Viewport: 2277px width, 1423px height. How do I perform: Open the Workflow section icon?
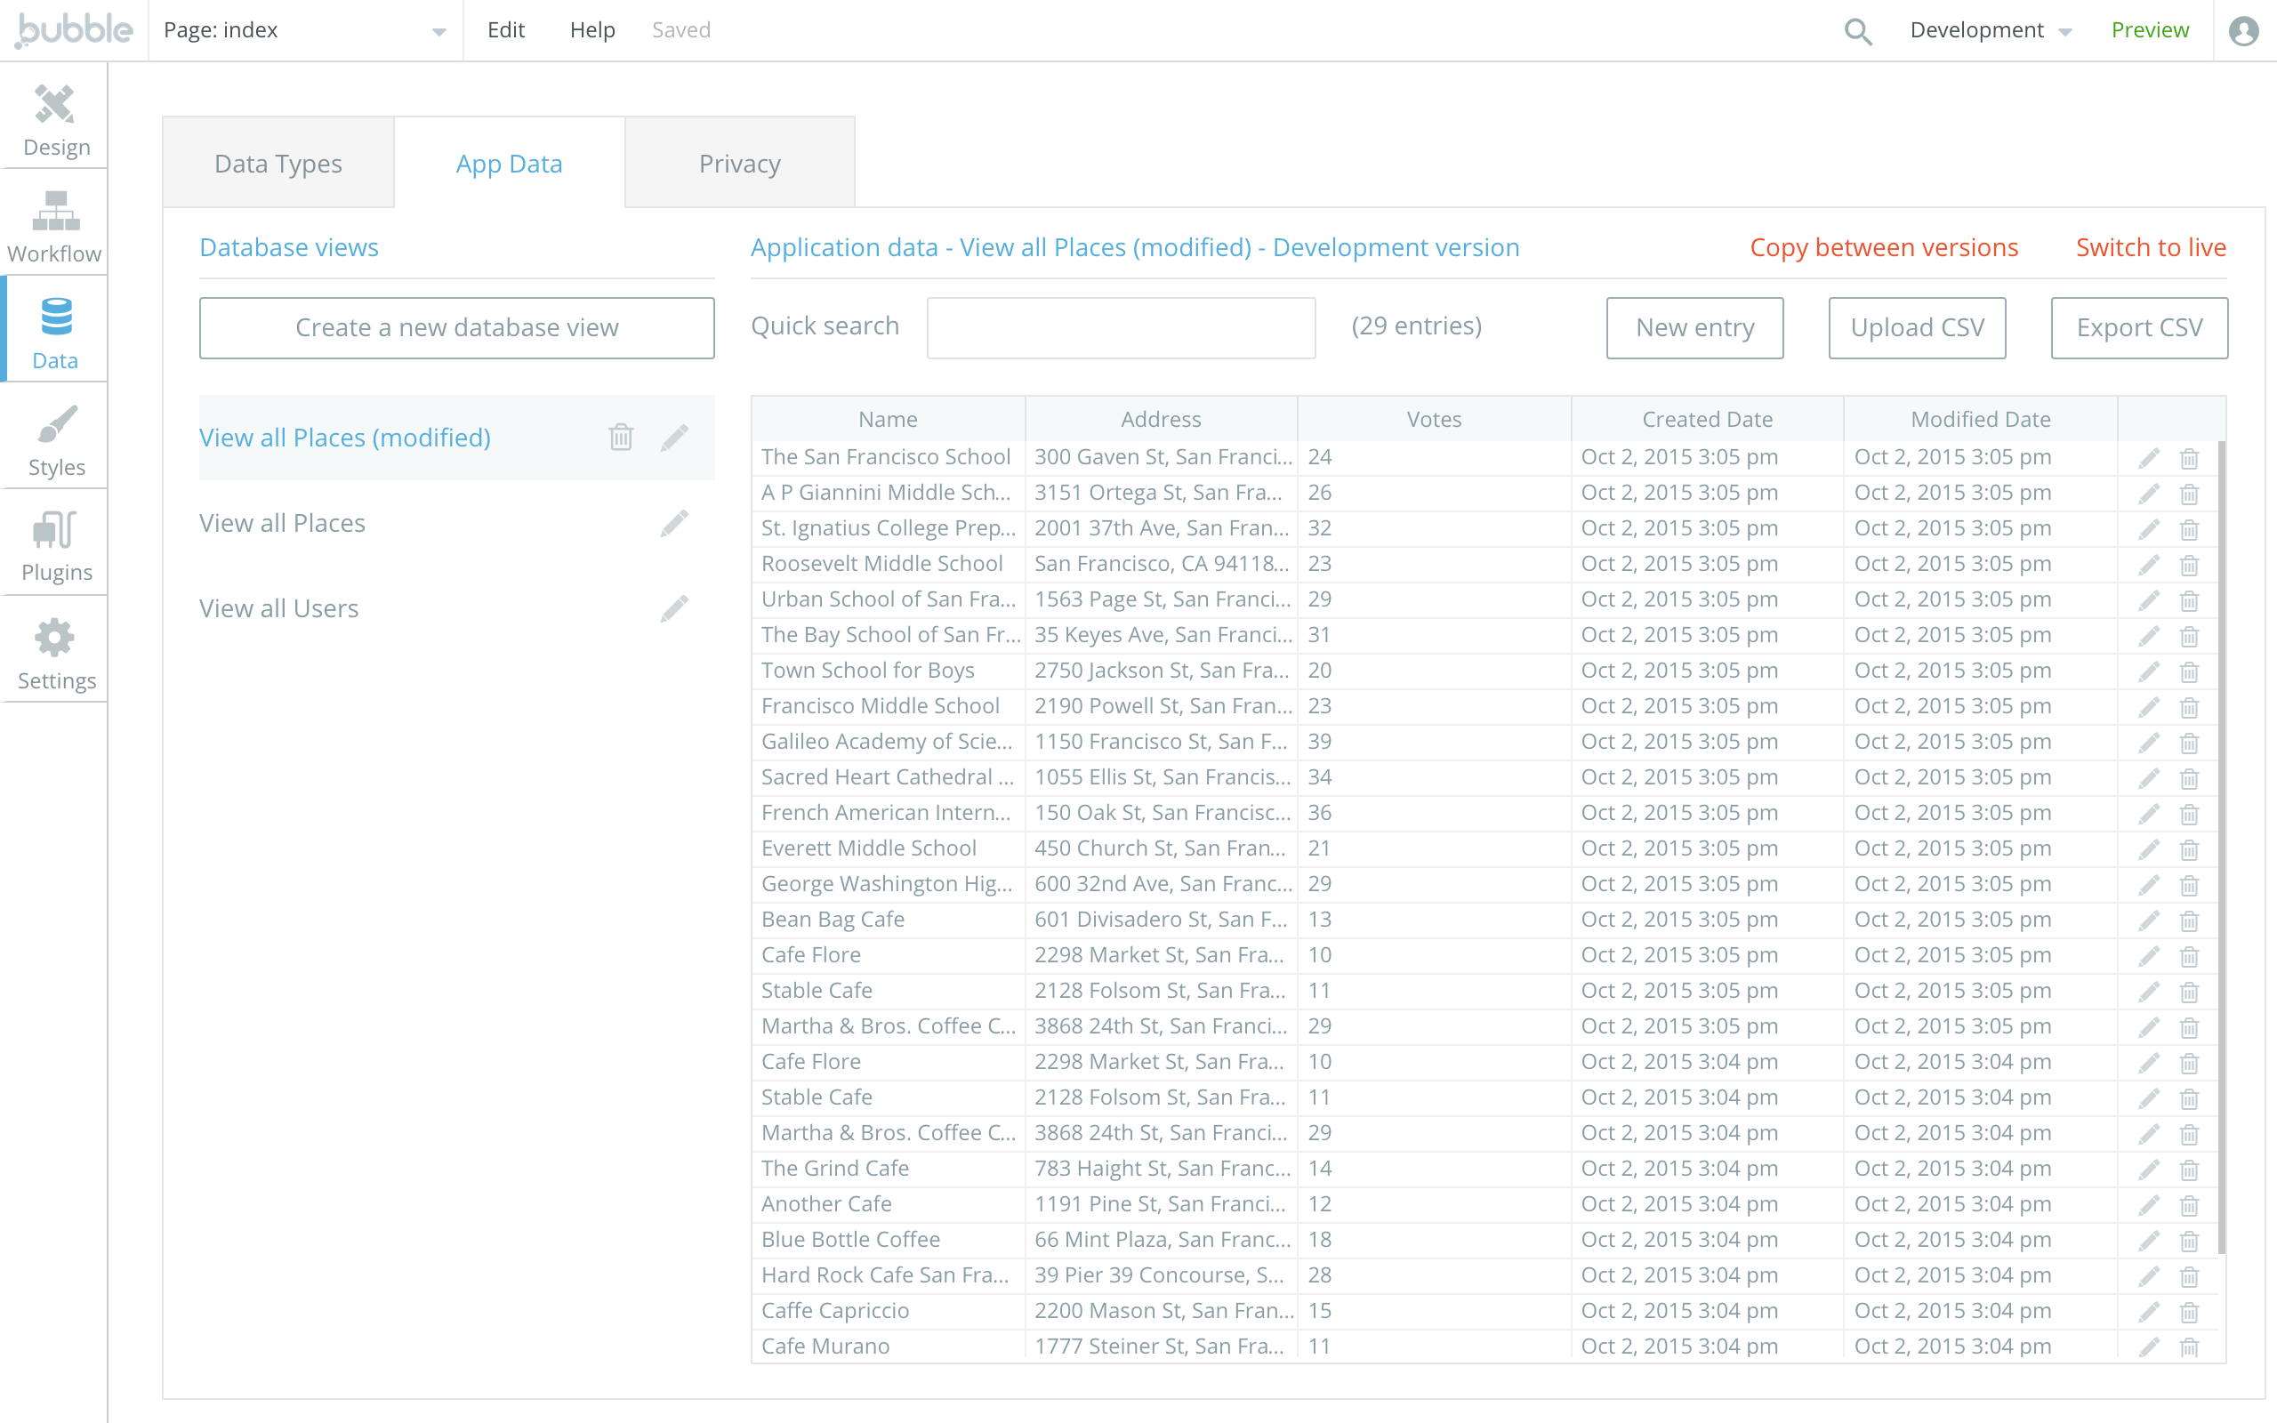pyautogui.click(x=54, y=212)
